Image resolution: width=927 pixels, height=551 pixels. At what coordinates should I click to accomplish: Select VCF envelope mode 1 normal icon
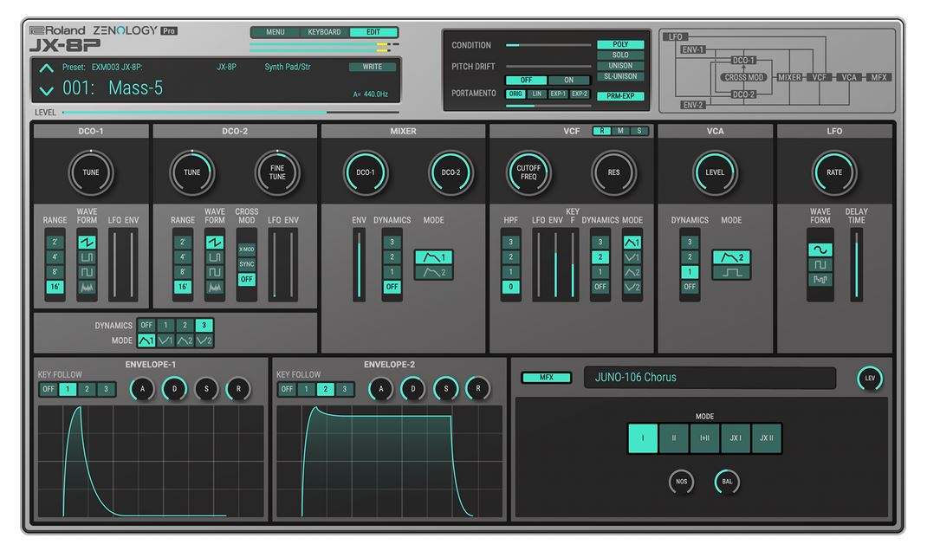[x=632, y=243]
